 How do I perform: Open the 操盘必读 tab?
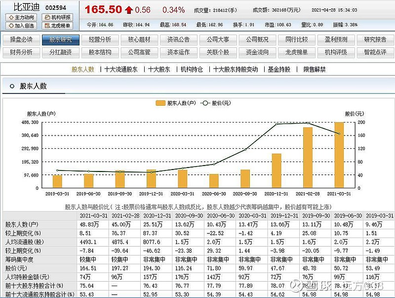coord(21,40)
